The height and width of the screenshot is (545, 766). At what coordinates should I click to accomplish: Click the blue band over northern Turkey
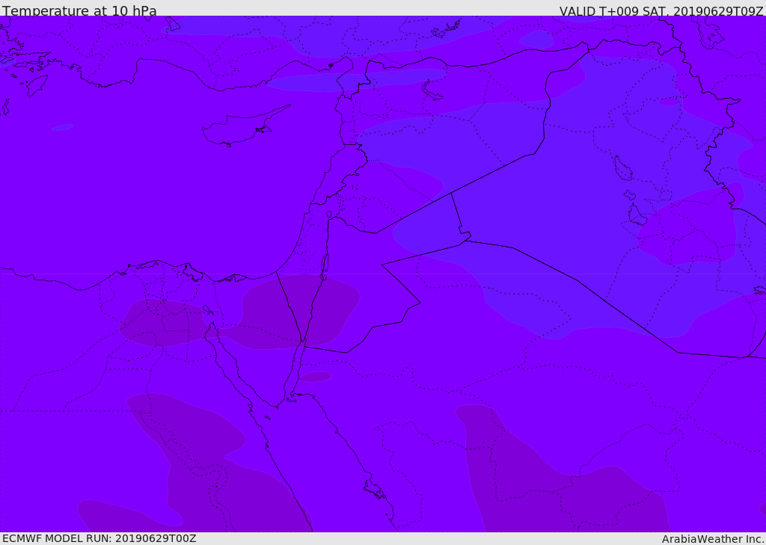(337, 35)
